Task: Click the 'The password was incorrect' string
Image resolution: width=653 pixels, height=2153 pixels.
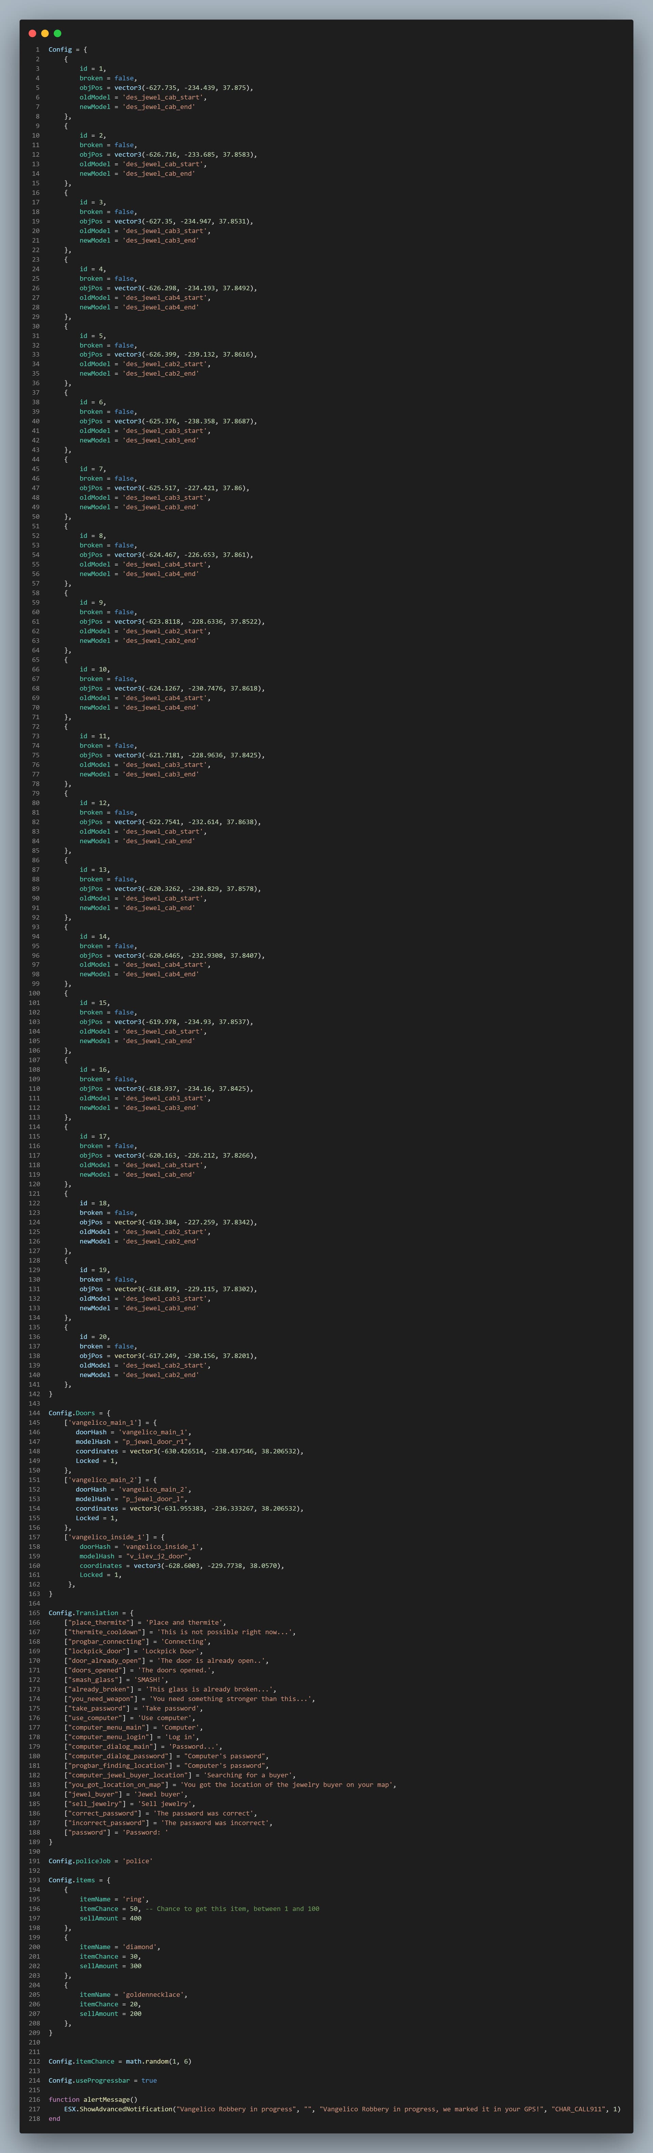Action: tap(216, 1823)
